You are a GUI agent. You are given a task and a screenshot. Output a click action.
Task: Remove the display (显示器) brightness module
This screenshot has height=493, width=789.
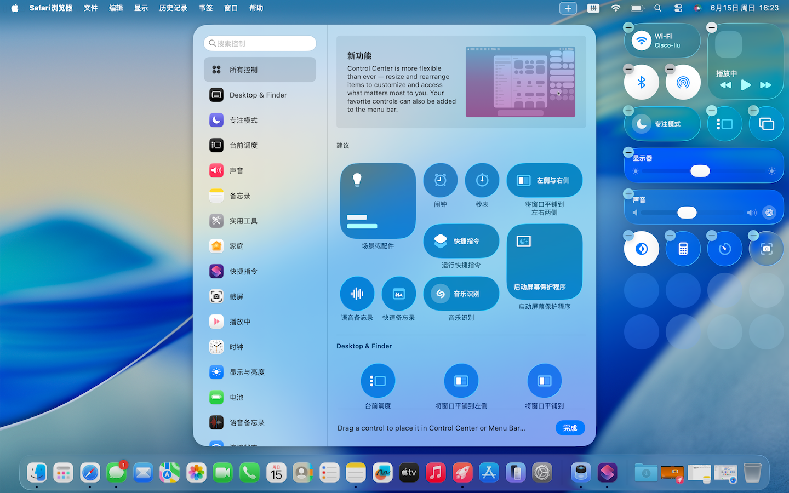click(628, 152)
